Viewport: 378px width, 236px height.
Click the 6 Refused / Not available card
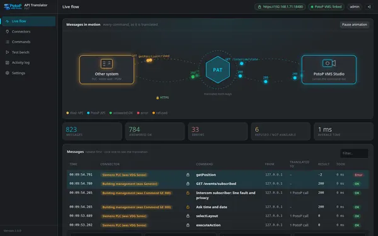(x=280, y=132)
